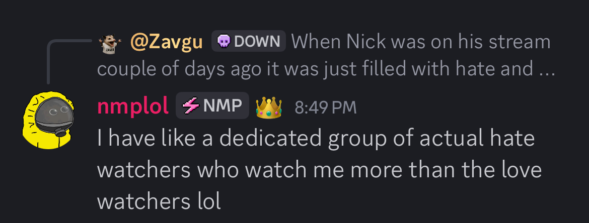Click message line "watchers who watch me more"
589x223 pixels.
(319, 170)
